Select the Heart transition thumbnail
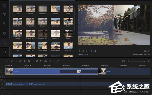The width and height of the screenshot is (152, 95). tap(68, 21)
